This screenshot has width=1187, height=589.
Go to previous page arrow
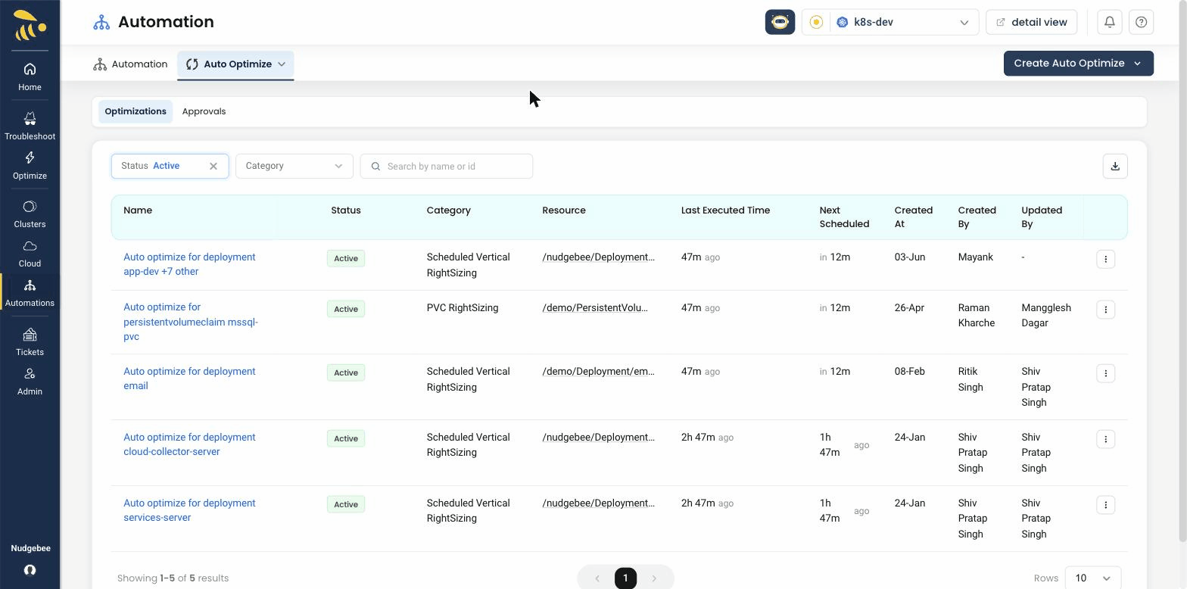pyautogui.click(x=597, y=578)
